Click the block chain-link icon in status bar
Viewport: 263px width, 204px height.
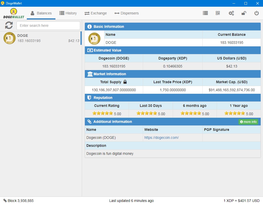click(x=5, y=200)
